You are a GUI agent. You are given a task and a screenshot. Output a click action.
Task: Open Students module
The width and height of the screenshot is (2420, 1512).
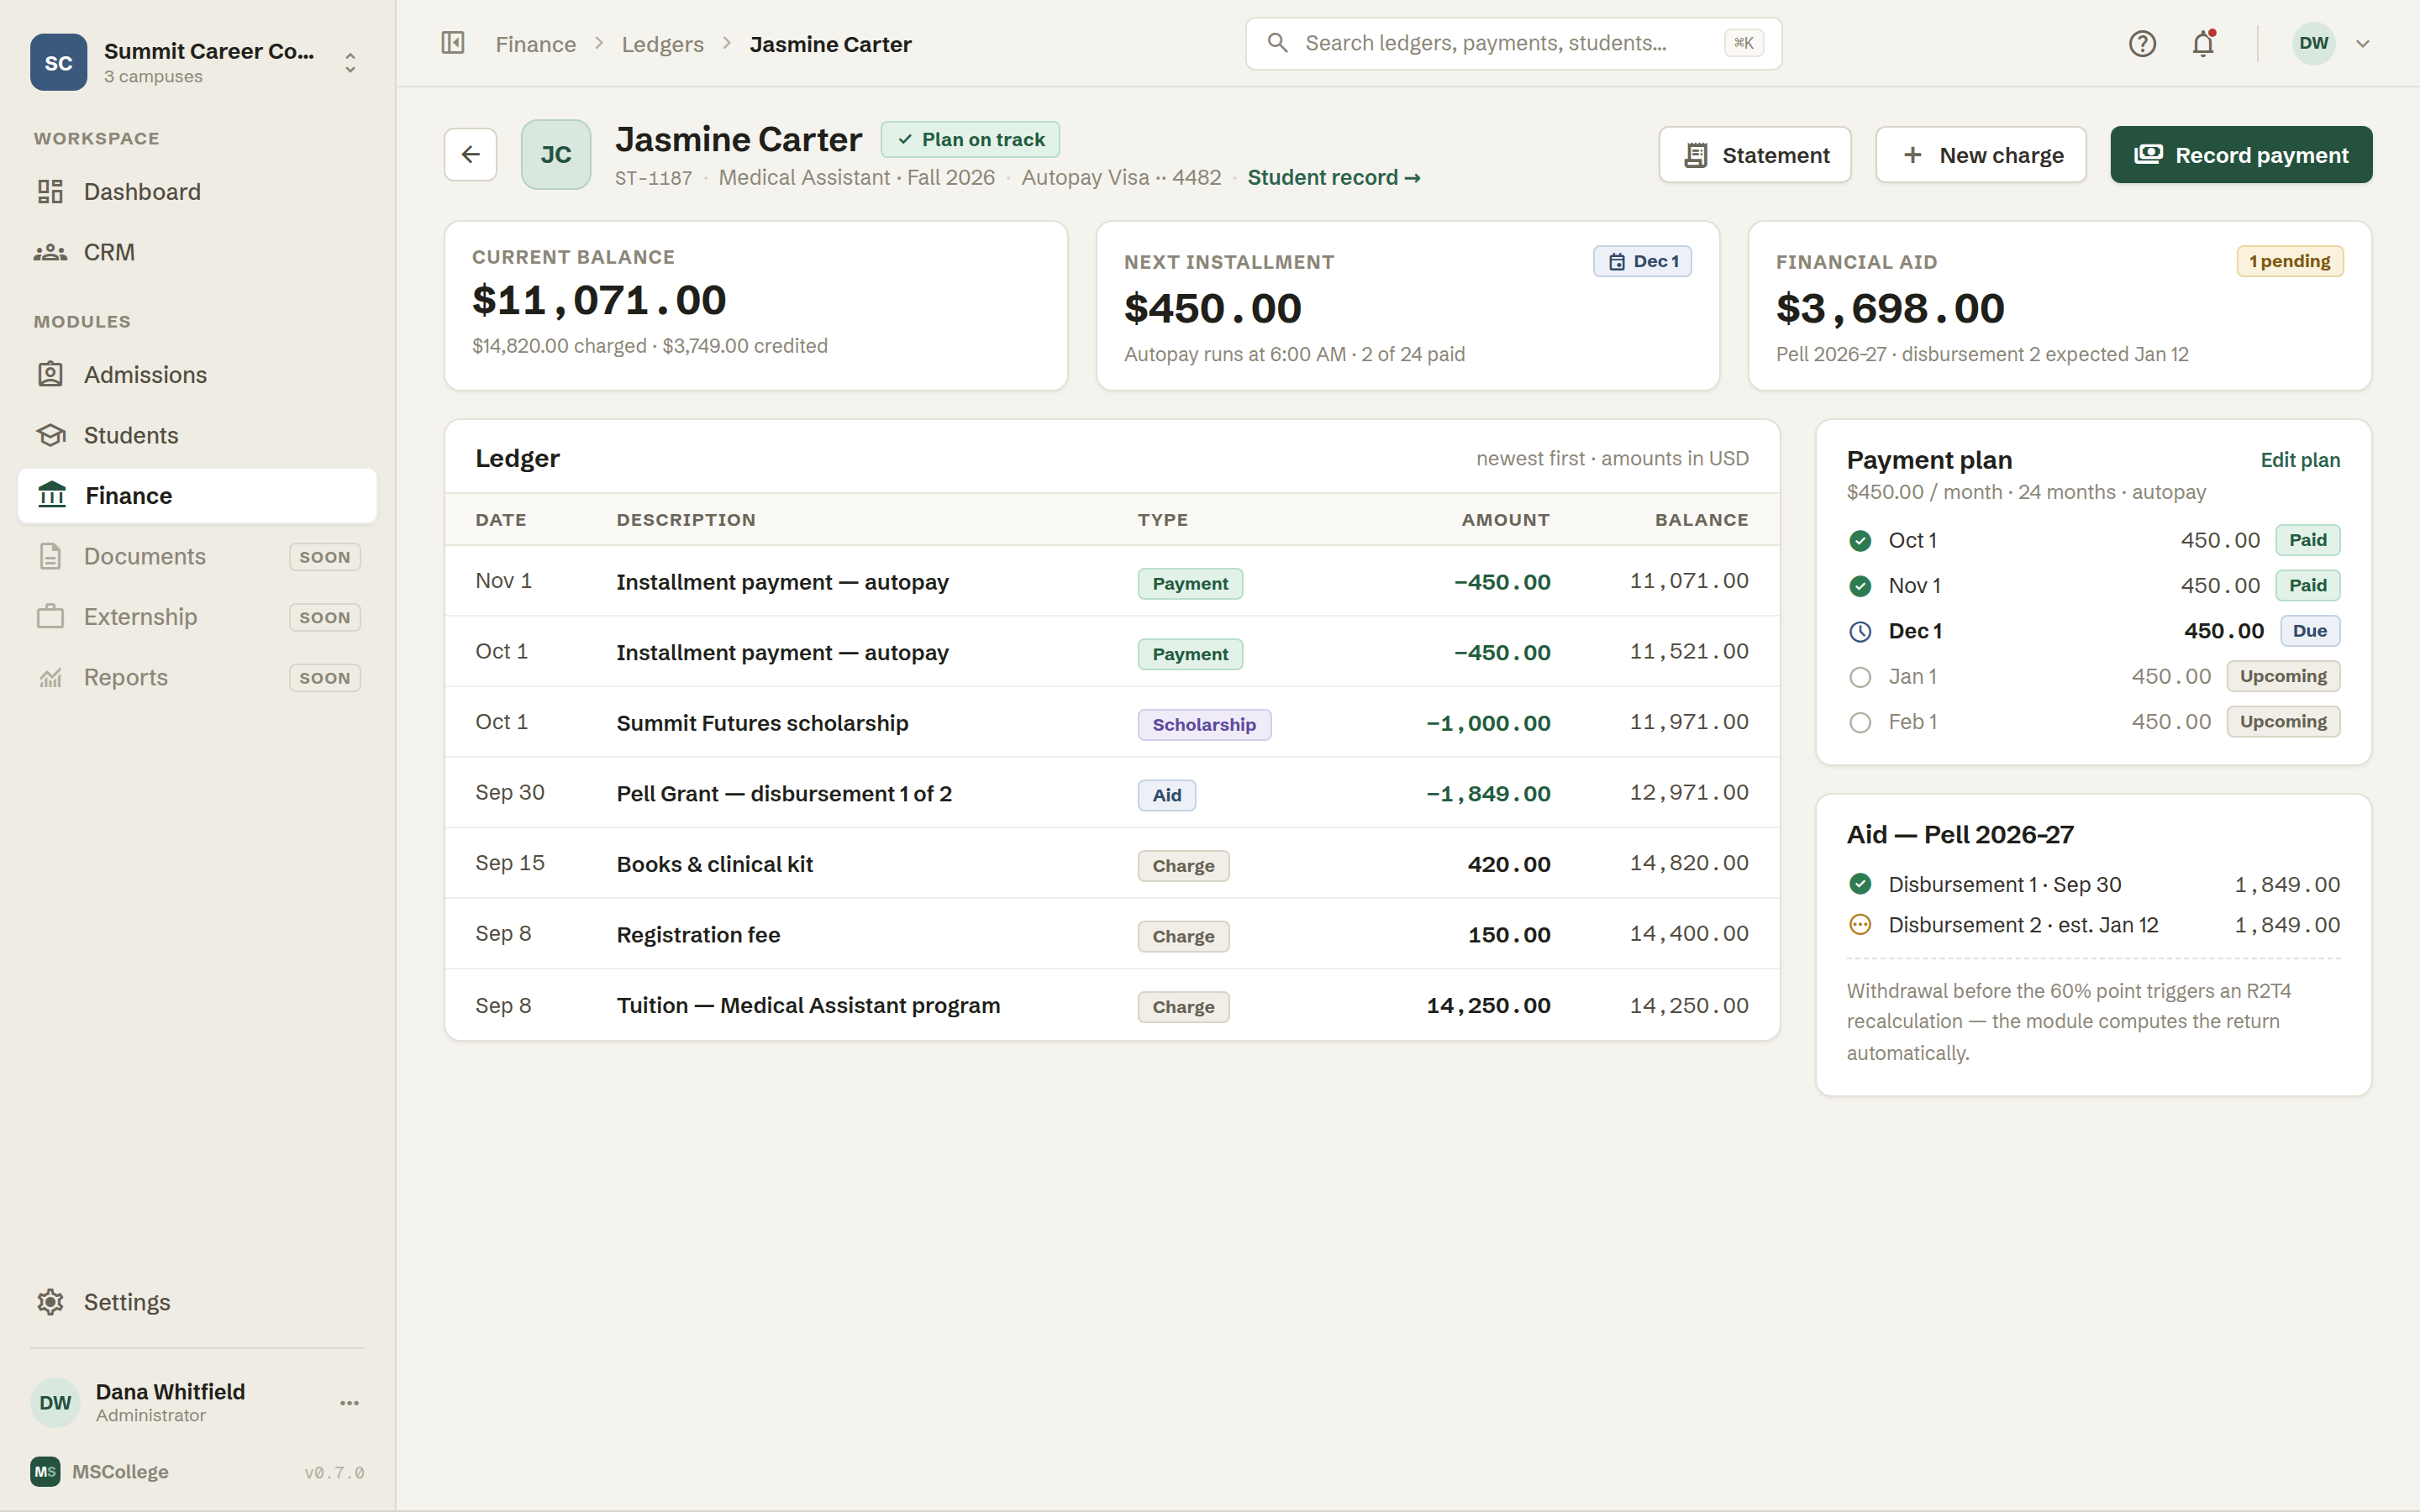coord(197,435)
